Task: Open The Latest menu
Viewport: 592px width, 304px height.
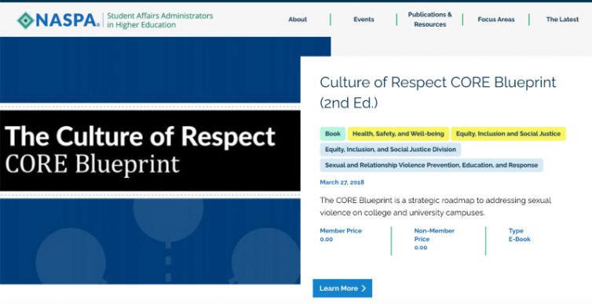Action: pyautogui.click(x=562, y=20)
